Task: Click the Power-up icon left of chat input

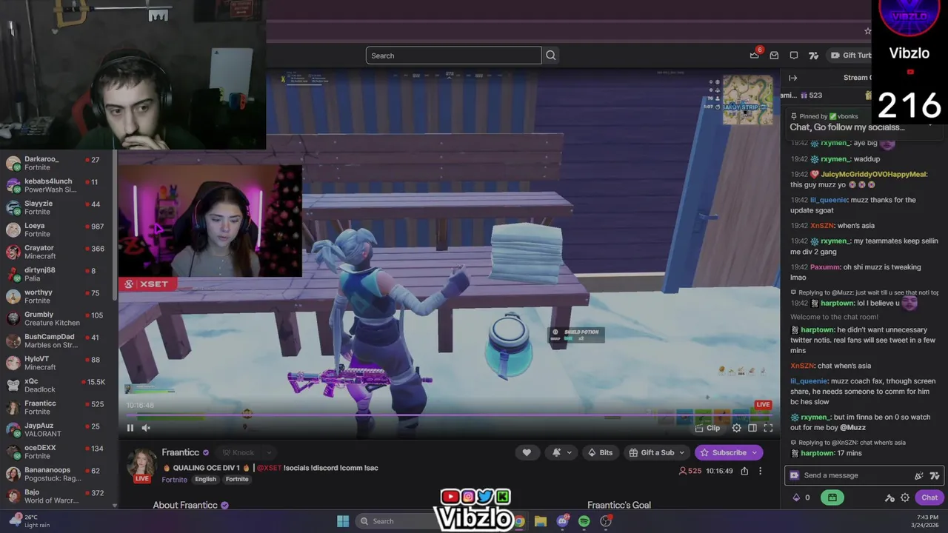Action: point(795,475)
